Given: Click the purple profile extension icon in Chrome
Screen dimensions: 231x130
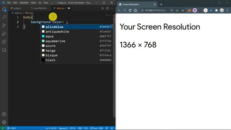Looking at the screenshot, I should (195, 10).
